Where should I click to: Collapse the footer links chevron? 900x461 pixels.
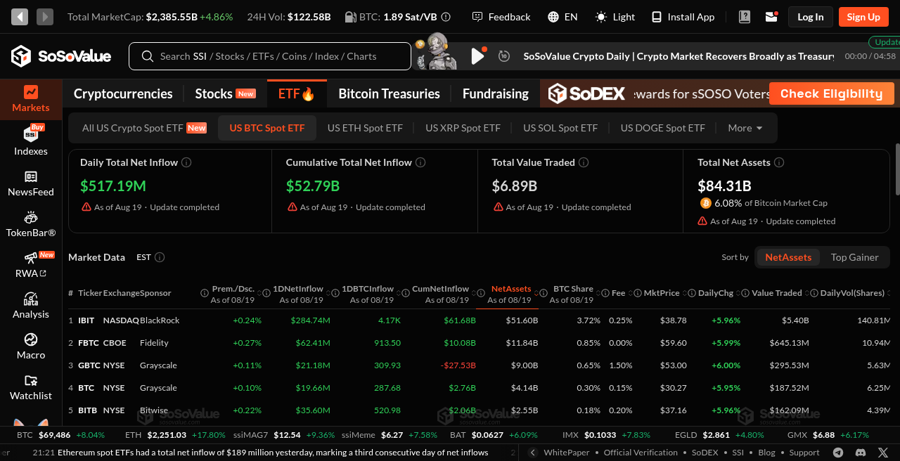532,453
